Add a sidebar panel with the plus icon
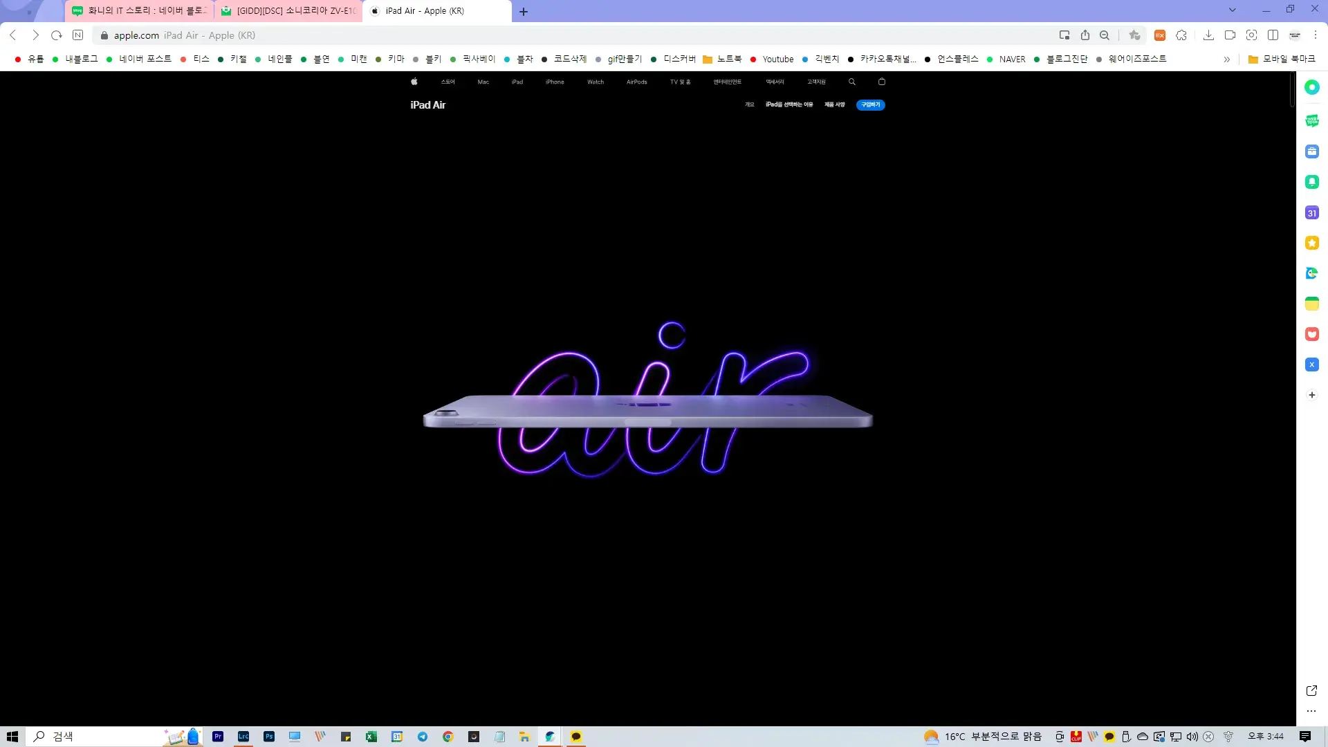1328x747 pixels. click(x=1311, y=395)
